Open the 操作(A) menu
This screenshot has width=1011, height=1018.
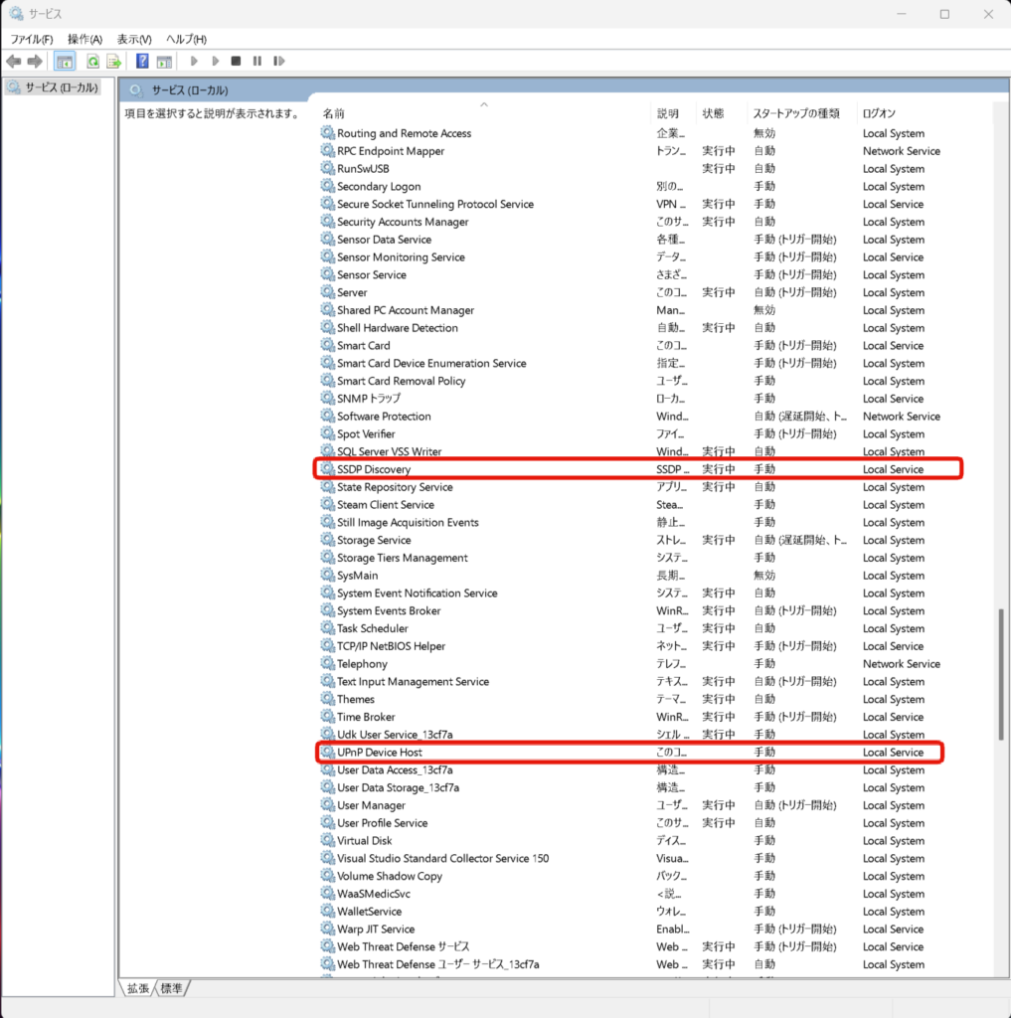84,39
